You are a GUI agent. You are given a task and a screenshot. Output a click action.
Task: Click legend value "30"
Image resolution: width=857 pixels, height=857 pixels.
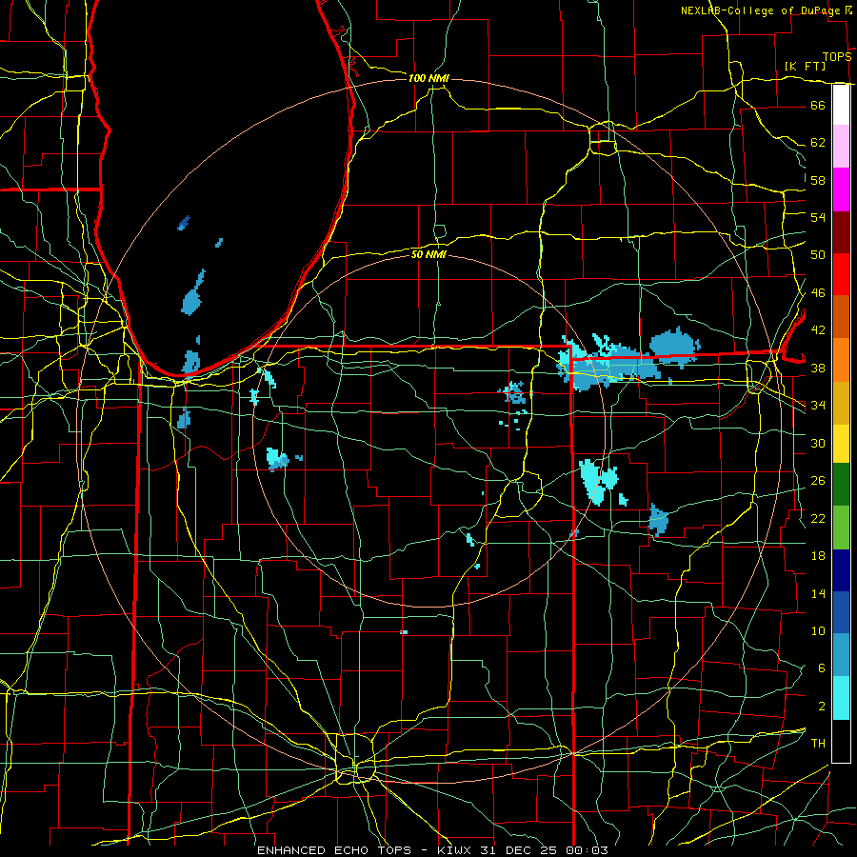pyautogui.click(x=818, y=443)
